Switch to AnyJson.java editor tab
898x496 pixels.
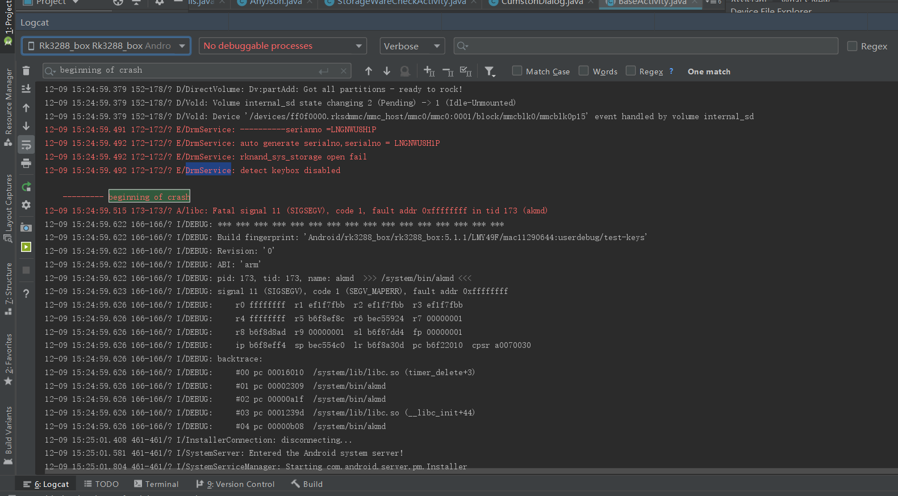coord(275,3)
